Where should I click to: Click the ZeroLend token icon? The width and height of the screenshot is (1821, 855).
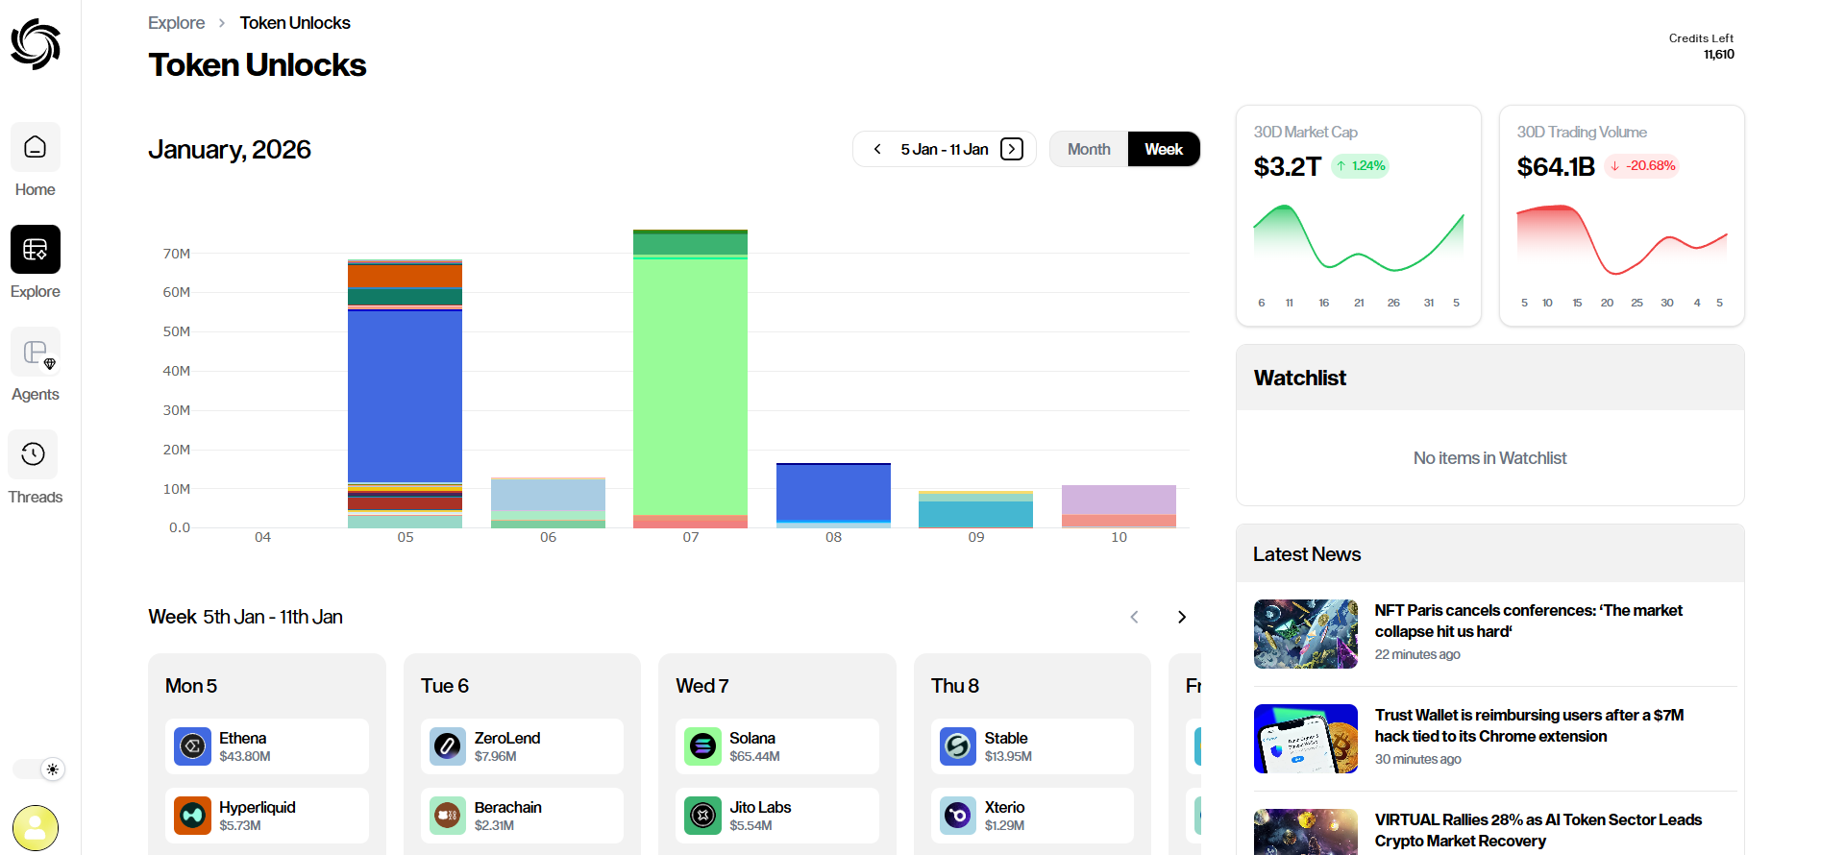(x=448, y=746)
